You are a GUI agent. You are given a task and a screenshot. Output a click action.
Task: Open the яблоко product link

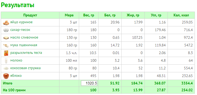pyautogui.click(x=16, y=76)
